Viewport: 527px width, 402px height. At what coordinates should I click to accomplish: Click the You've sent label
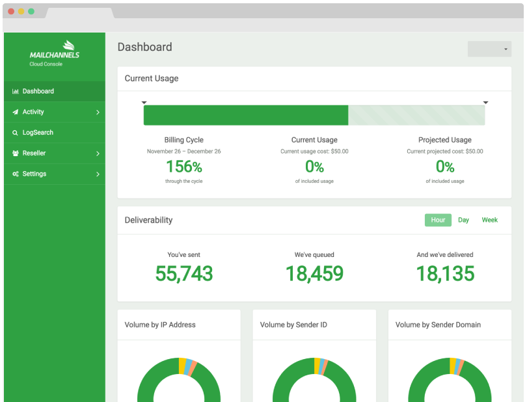(x=184, y=255)
